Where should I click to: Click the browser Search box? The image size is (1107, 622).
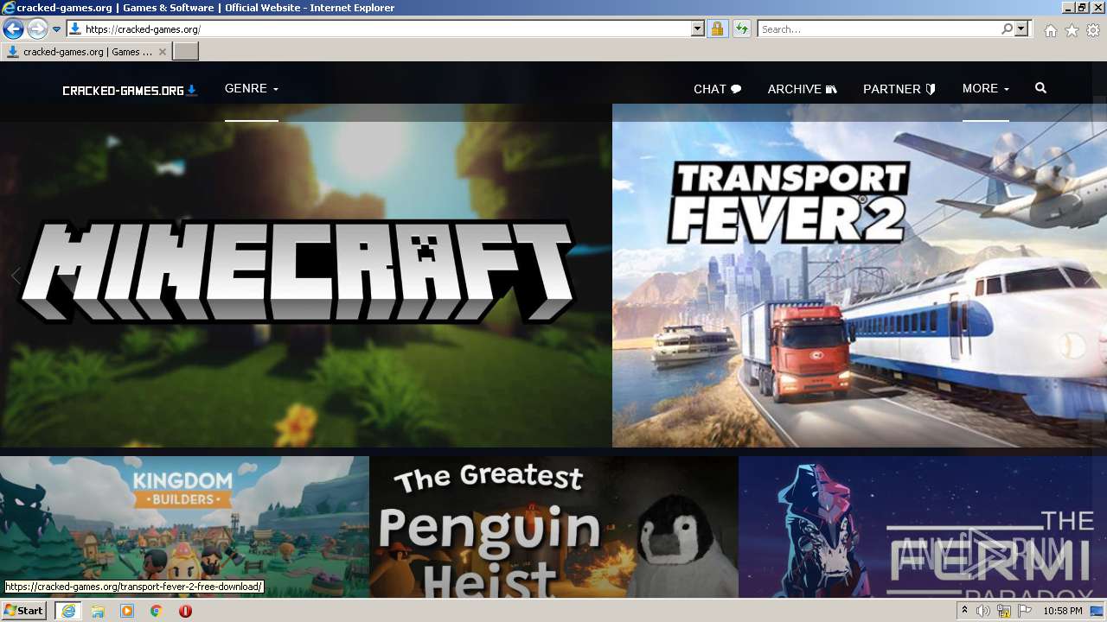(x=879, y=29)
